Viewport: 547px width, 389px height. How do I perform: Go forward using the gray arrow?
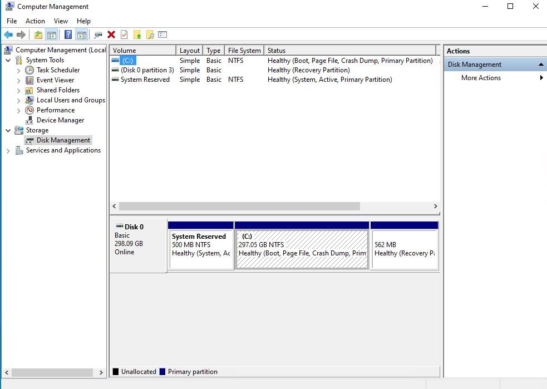(x=21, y=35)
